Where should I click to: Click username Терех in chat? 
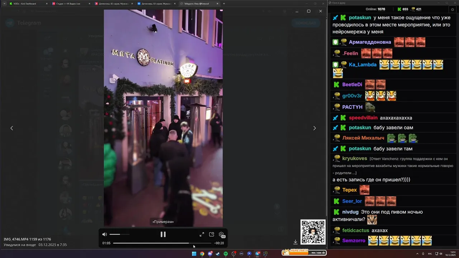(x=350, y=190)
